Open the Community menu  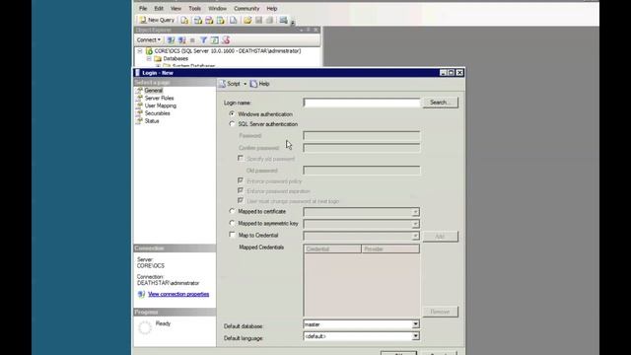246,9
